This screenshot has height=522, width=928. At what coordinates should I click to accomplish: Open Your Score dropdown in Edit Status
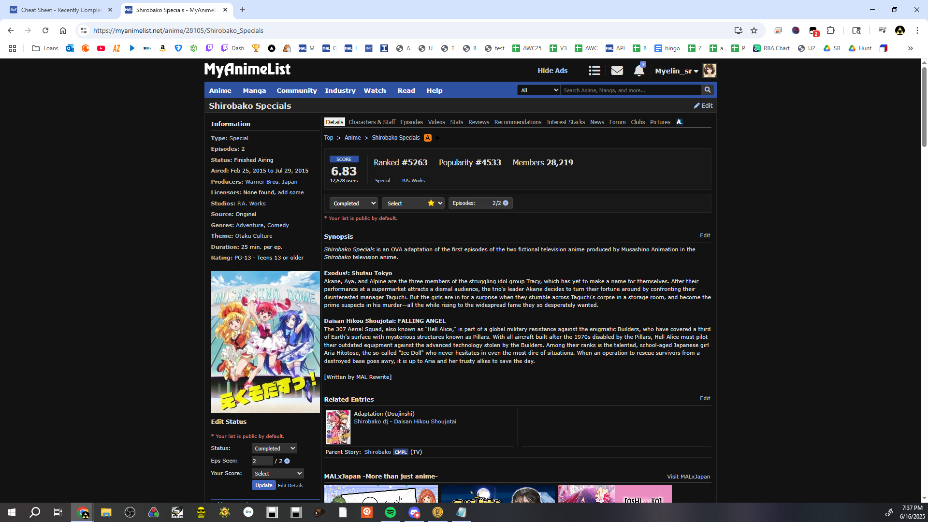pyautogui.click(x=277, y=474)
